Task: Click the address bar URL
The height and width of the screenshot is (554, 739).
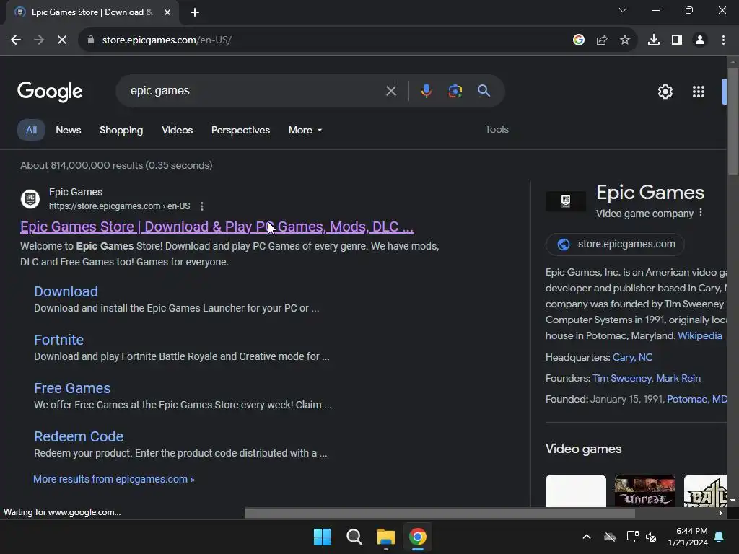Action: pos(167,40)
